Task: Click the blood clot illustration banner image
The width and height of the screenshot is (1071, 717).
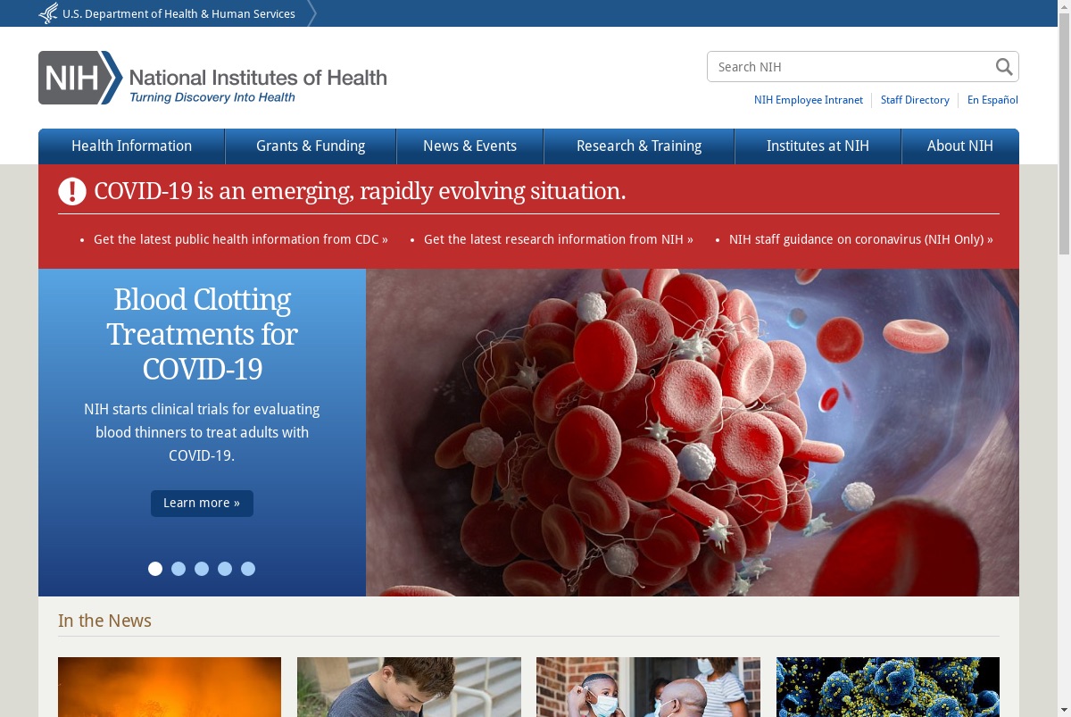Action: click(x=693, y=432)
